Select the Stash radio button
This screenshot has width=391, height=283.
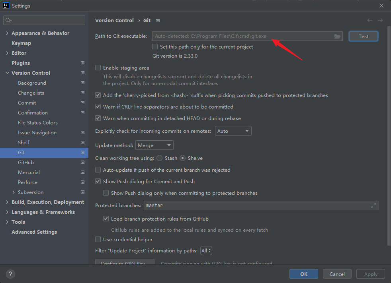pos(160,158)
